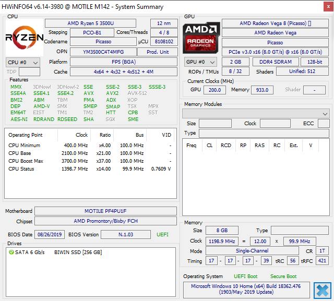Click the tRC 56 timing value
334x301 pixels.
click(293, 261)
